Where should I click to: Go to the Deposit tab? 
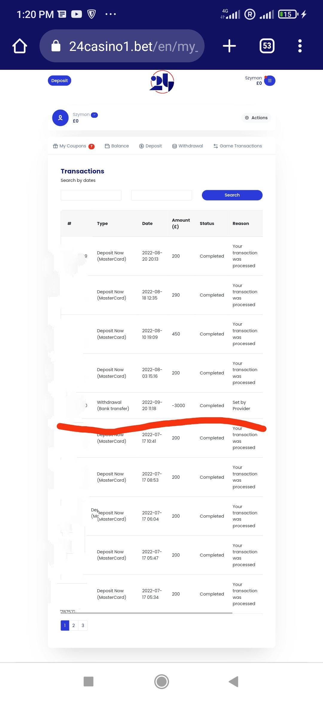(x=150, y=146)
